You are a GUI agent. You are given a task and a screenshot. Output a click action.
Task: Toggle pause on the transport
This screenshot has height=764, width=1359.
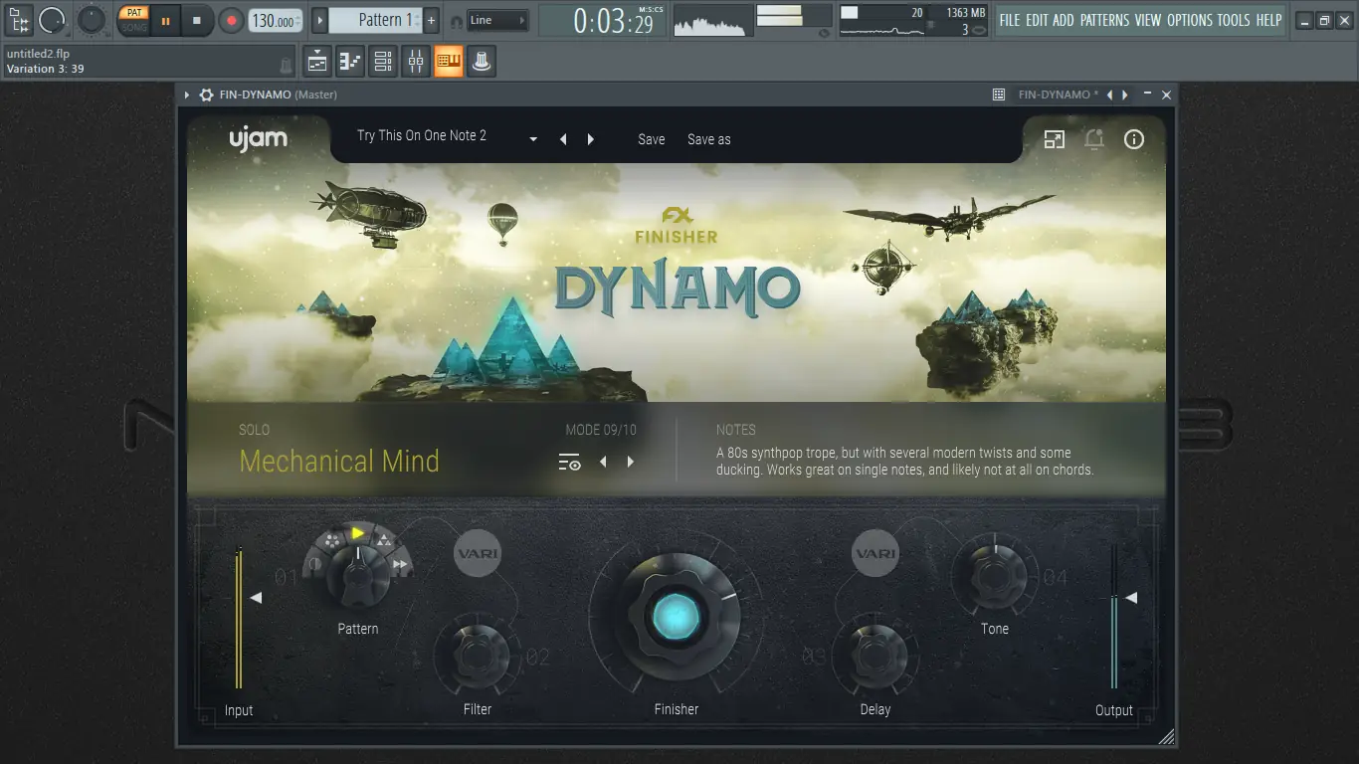pyautogui.click(x=164, y=20)
